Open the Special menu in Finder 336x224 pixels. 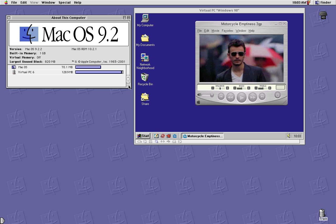(x=64, y=3)
